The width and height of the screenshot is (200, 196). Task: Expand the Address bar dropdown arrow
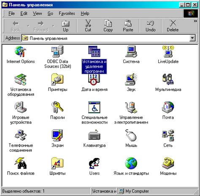[192, 38]
